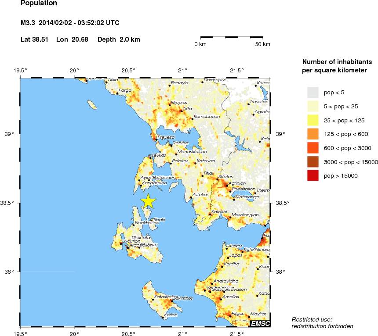Image resolution: width=378 pixels, height=336 pixels.
Task: Click the Agrinion city marker
Action: pyautogui.click(x=227, y=186)
